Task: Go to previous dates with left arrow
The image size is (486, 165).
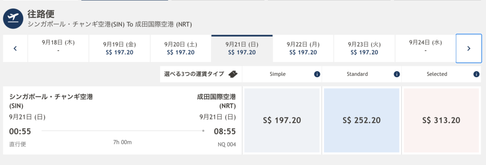Action: [15, 48]
